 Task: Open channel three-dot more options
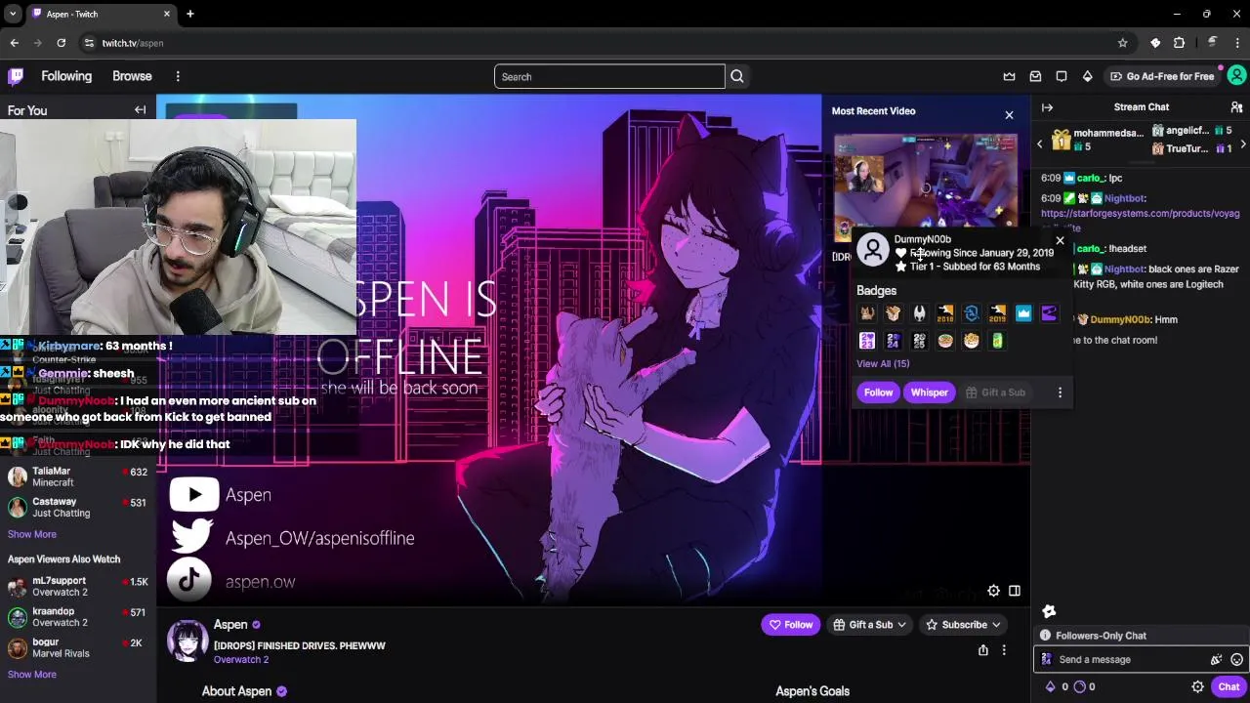1003,650
